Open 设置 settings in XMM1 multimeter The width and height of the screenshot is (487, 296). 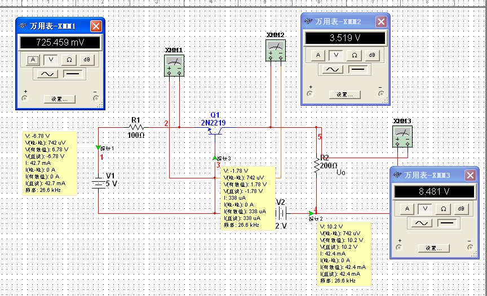click(59, 98)
